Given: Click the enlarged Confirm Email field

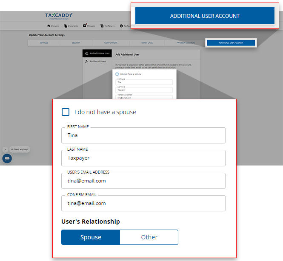Looking at the screenshot, I should click(143, 203).
